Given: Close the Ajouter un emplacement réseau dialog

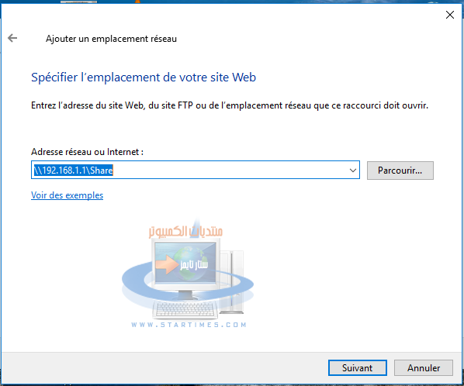Looking at the screenshot, I should (450, 15).
